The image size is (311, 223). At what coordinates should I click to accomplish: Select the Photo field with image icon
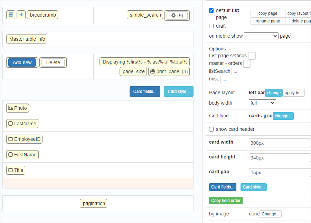pos(18,108)
